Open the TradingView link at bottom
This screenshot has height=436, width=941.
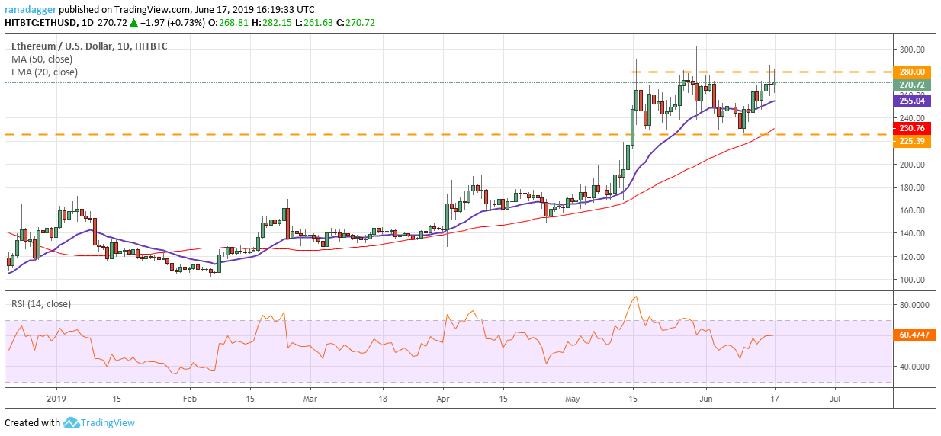108,422
